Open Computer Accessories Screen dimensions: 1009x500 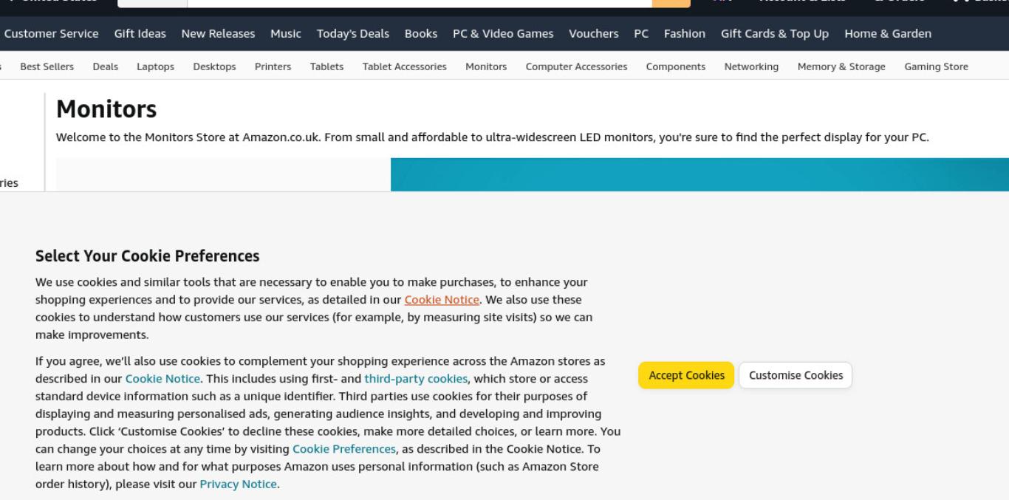(576, 66)
